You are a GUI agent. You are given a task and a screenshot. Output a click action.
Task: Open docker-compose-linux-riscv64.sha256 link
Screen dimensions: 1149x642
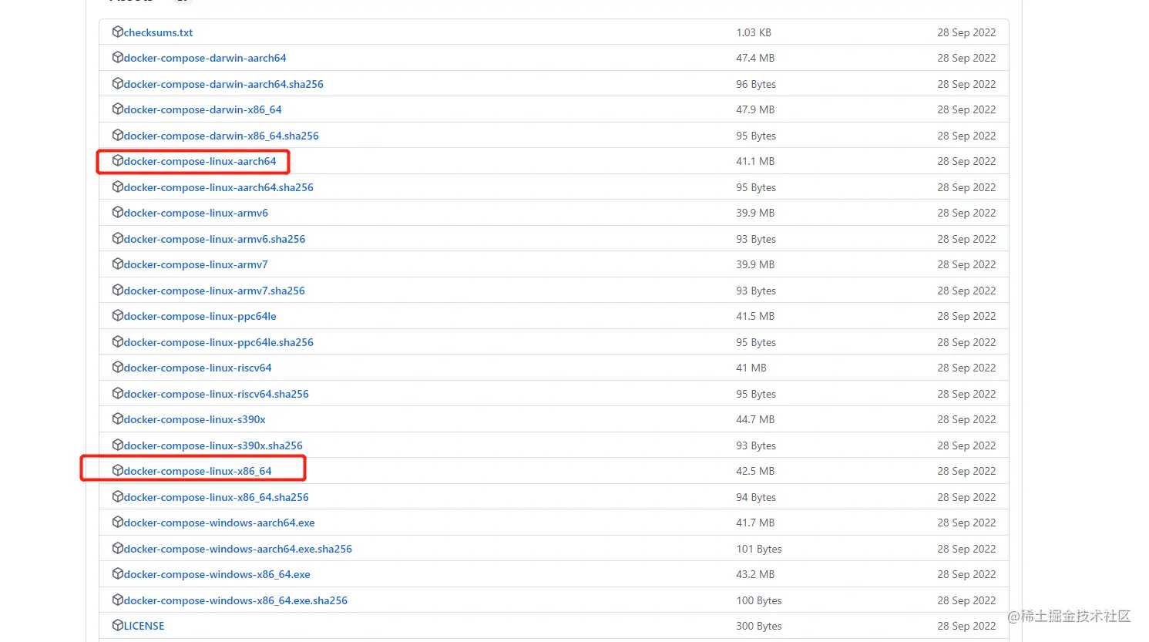point(216,394)
